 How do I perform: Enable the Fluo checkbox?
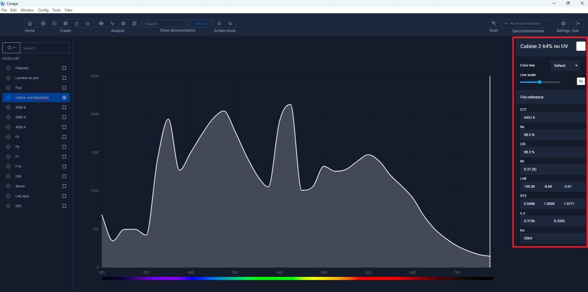[64, 88]
